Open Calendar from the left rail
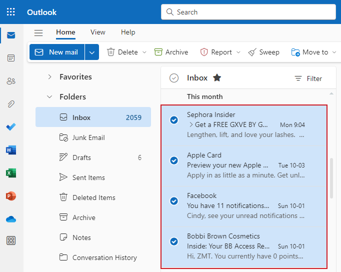 click(11, 58)
